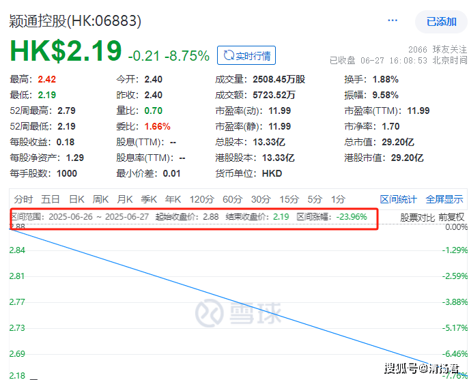Click 成交量 value 2508.45万股
This screenshot has height=380, width=469.
coord(279,79)
